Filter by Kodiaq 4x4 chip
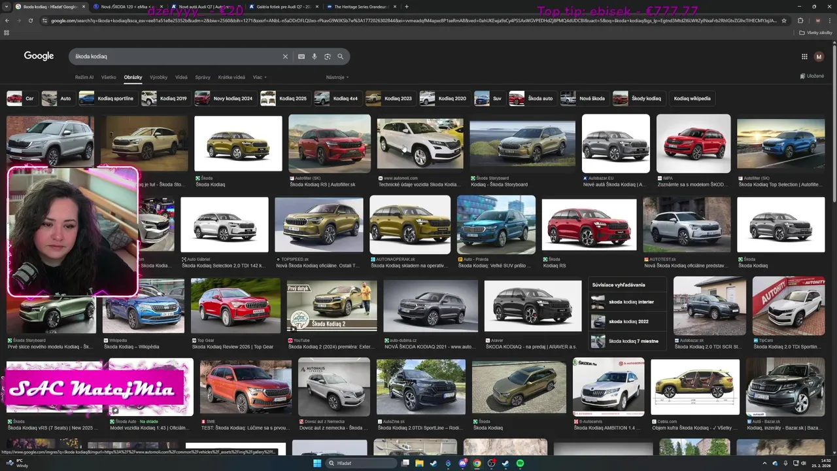This screenshot has height=471, width=837. pyautogui.click(x=337, y=98)
